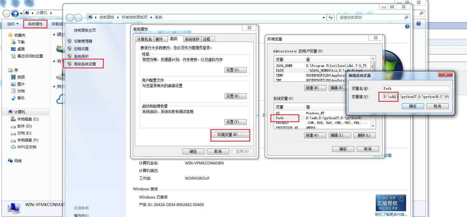Click the refresh icon beside address bar
The height and width of the screenshot is (217, 467).
(331, 18)
